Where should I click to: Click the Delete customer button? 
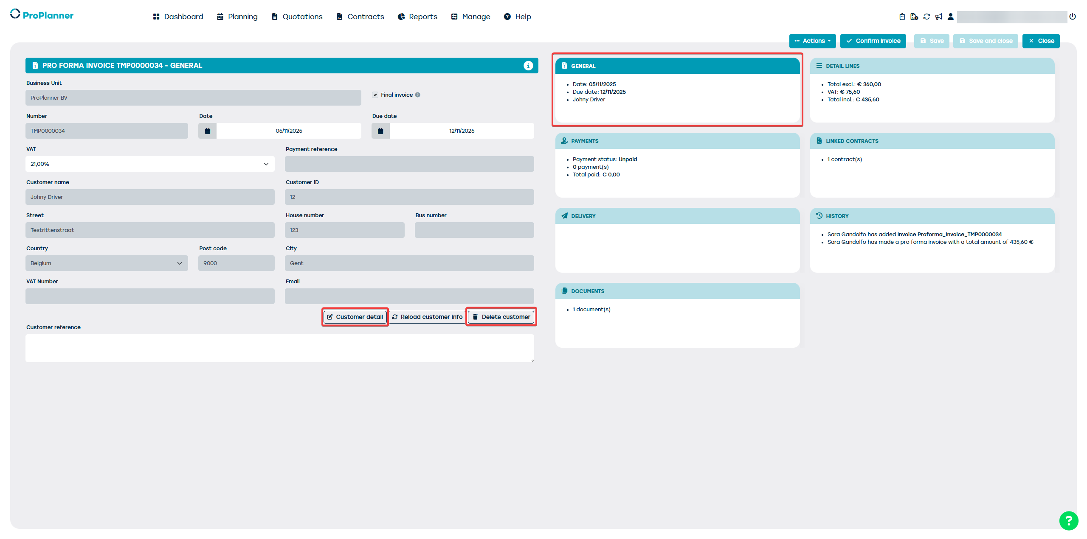[501, 317]
